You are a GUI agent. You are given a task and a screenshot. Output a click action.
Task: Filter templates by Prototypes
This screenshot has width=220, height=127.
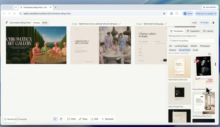(205, 46)
